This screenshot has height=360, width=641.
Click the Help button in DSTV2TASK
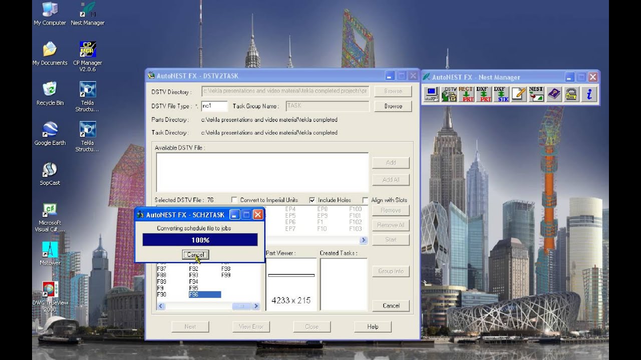coord(373,326)
